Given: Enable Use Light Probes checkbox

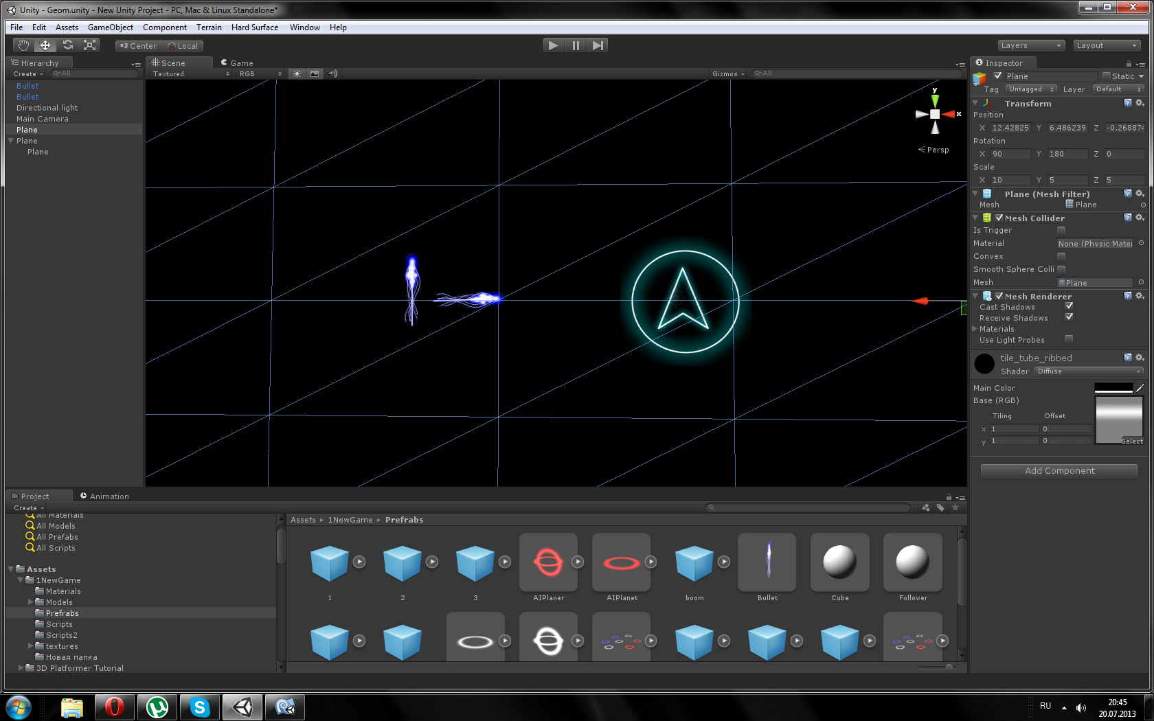Looking at the screenshot, I should [1069, 339].
